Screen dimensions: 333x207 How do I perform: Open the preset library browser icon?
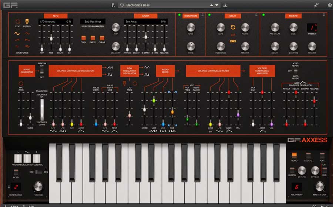tap(113, 5)
